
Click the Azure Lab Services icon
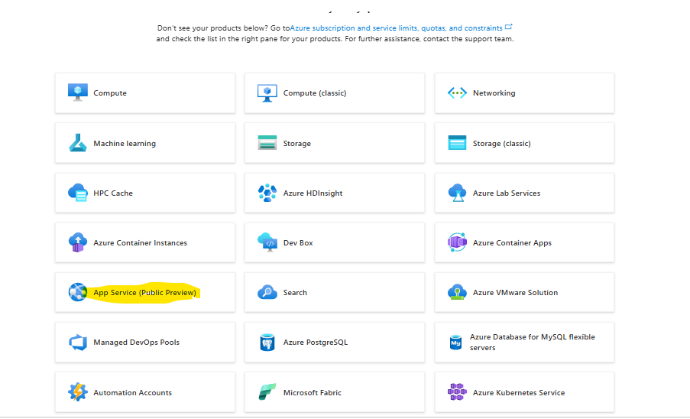(457, 193)
